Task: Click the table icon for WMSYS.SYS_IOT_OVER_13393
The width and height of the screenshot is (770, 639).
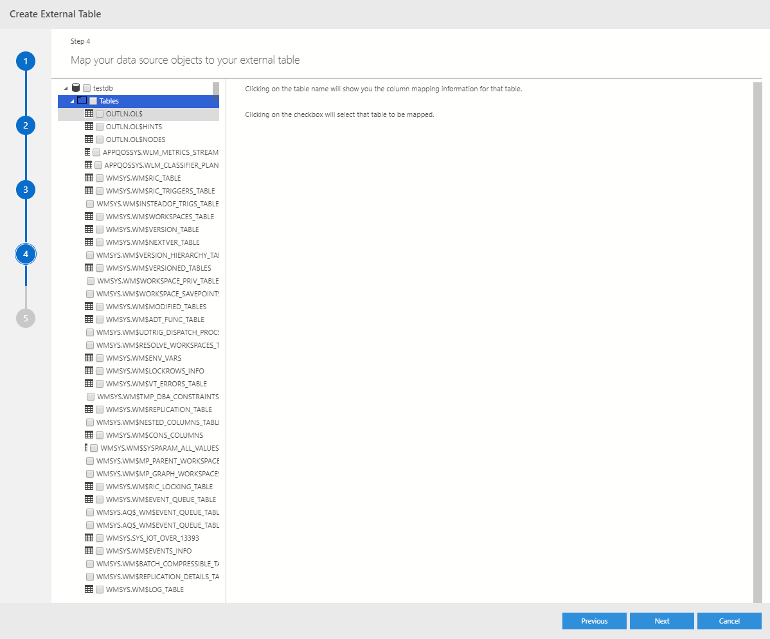Action: 89,537
